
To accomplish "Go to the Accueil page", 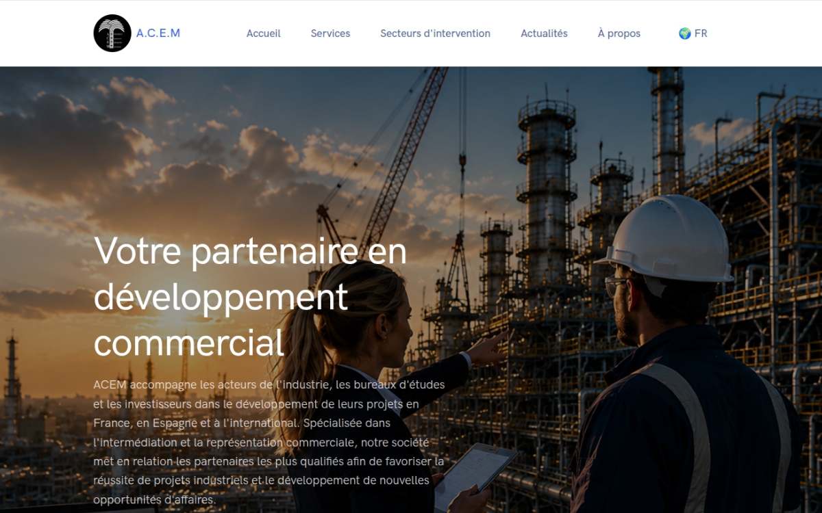I will point(264,34).
